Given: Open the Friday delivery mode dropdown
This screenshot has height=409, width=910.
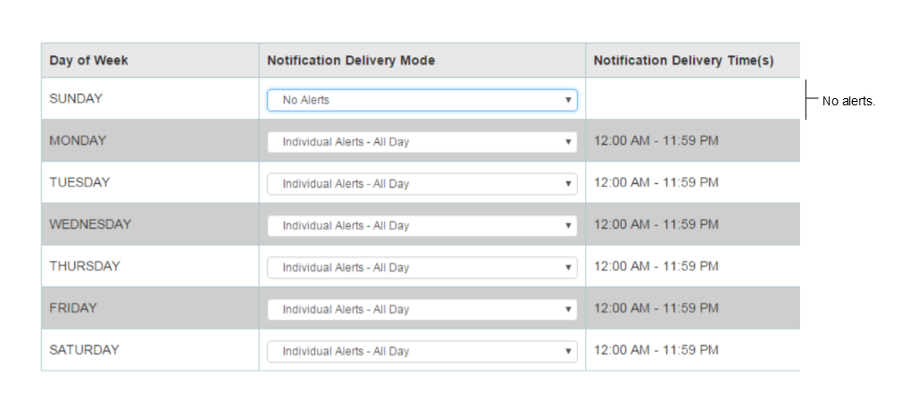Looking at the screenshot, I should (x=422, y=309).
